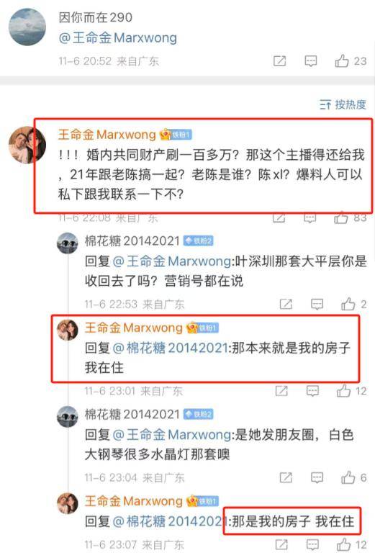Screen dimensions: 375x558
Task: Repost the top post by 因你而在290
Action: point(280,61)
